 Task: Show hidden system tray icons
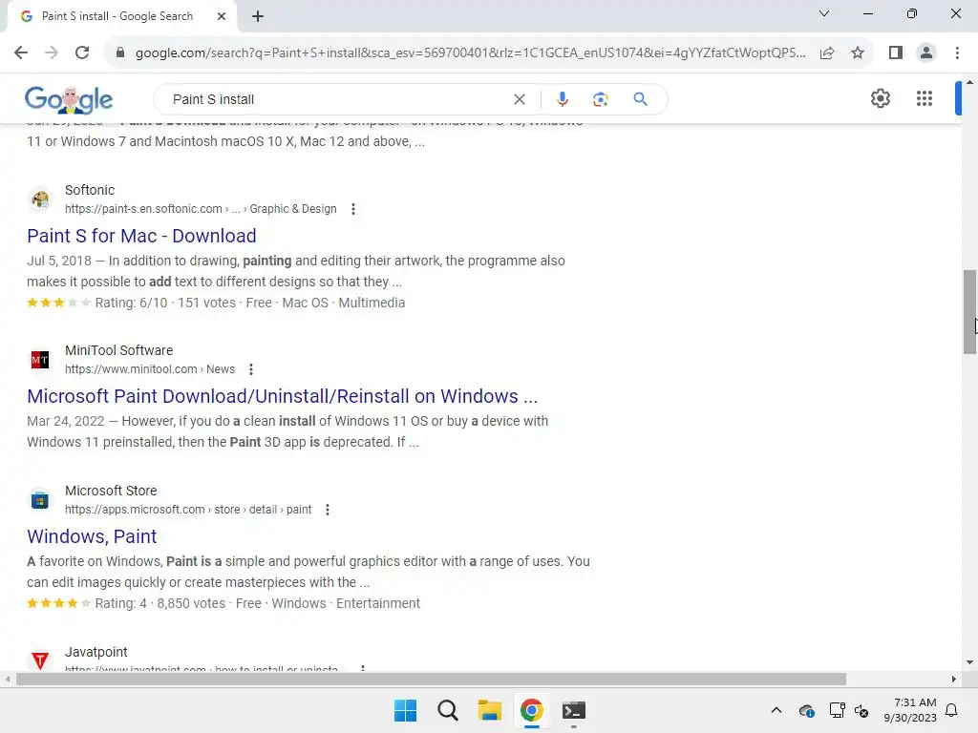[x=776, y=710]
